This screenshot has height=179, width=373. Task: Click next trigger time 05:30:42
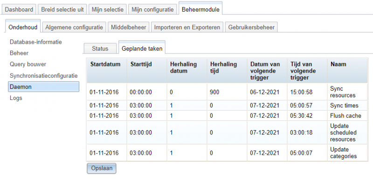click(x=301, y=116)
